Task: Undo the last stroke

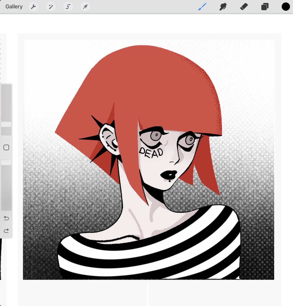Action: (6, 218)
